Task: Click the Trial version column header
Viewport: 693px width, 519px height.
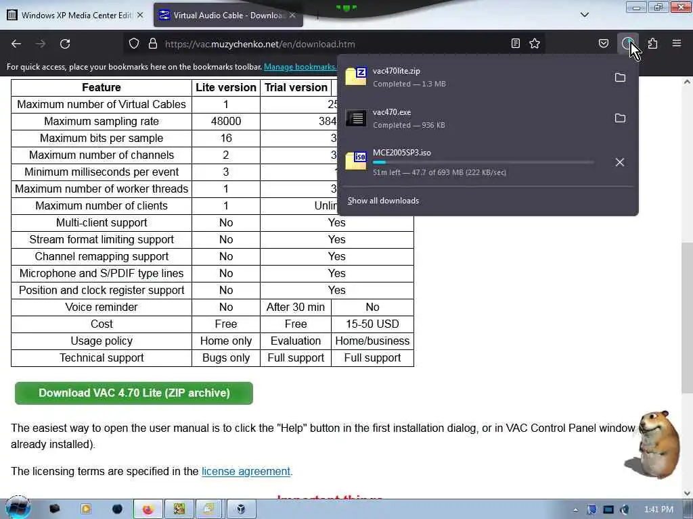Action: click(x=296, y=87)
